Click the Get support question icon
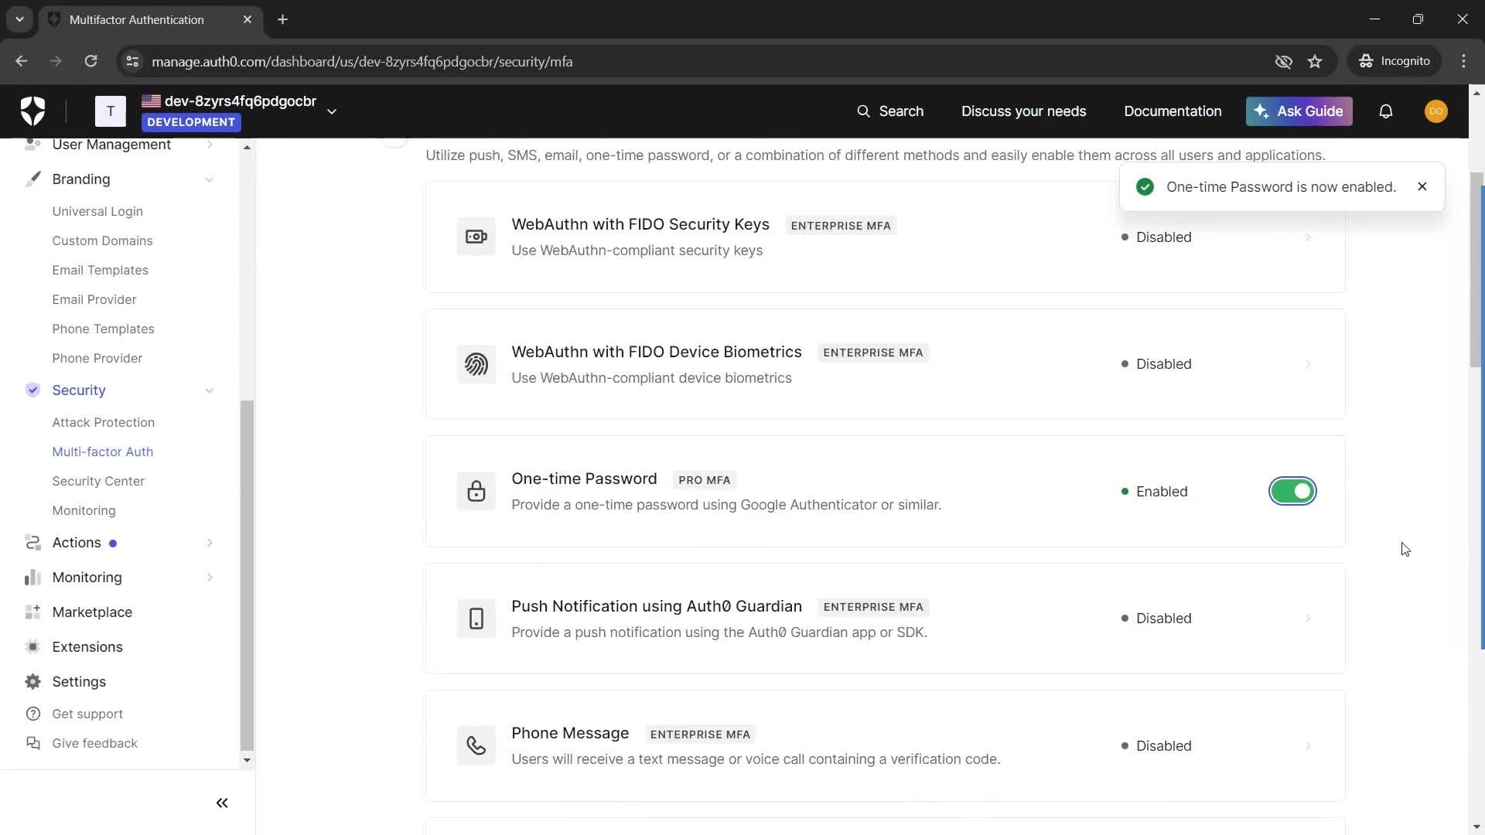This screenshot has height=835, width=1485. click(32, 714)
